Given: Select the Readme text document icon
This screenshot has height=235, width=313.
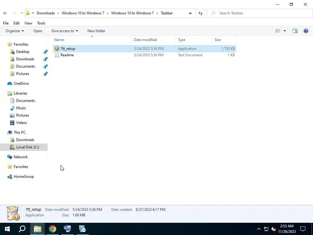Looking at the screenshot, I should (x=57, y=55).
